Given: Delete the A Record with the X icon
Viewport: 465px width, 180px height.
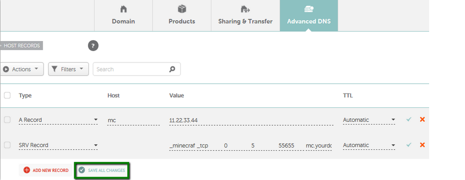Looking at the screenshot, I should (x=422, y=119).
